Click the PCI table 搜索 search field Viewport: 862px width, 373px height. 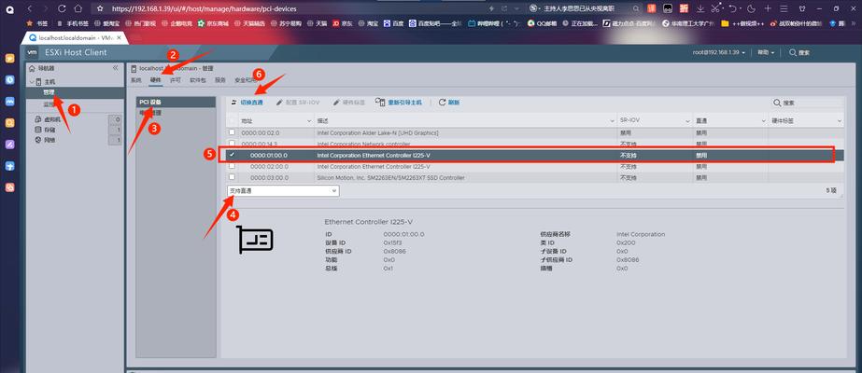point(807,103)
